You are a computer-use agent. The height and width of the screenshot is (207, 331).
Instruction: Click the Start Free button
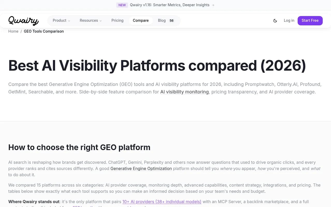coord(310,20)
